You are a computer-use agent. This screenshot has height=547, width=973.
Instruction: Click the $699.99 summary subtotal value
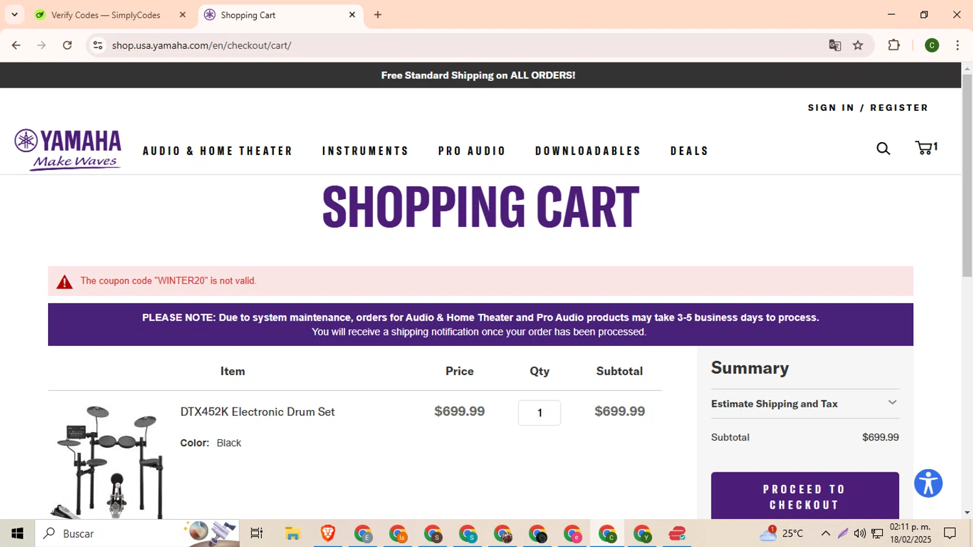(x=880, y=437)
